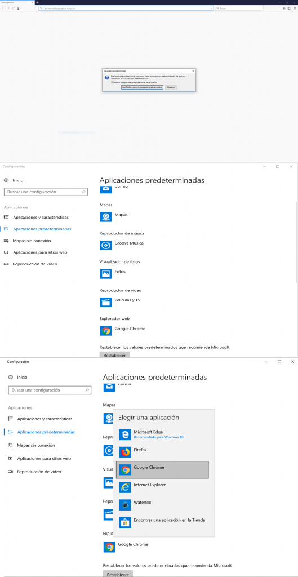Reload the page in Firefox
This screenshot has height=577, width=298.
pos(13,8)
